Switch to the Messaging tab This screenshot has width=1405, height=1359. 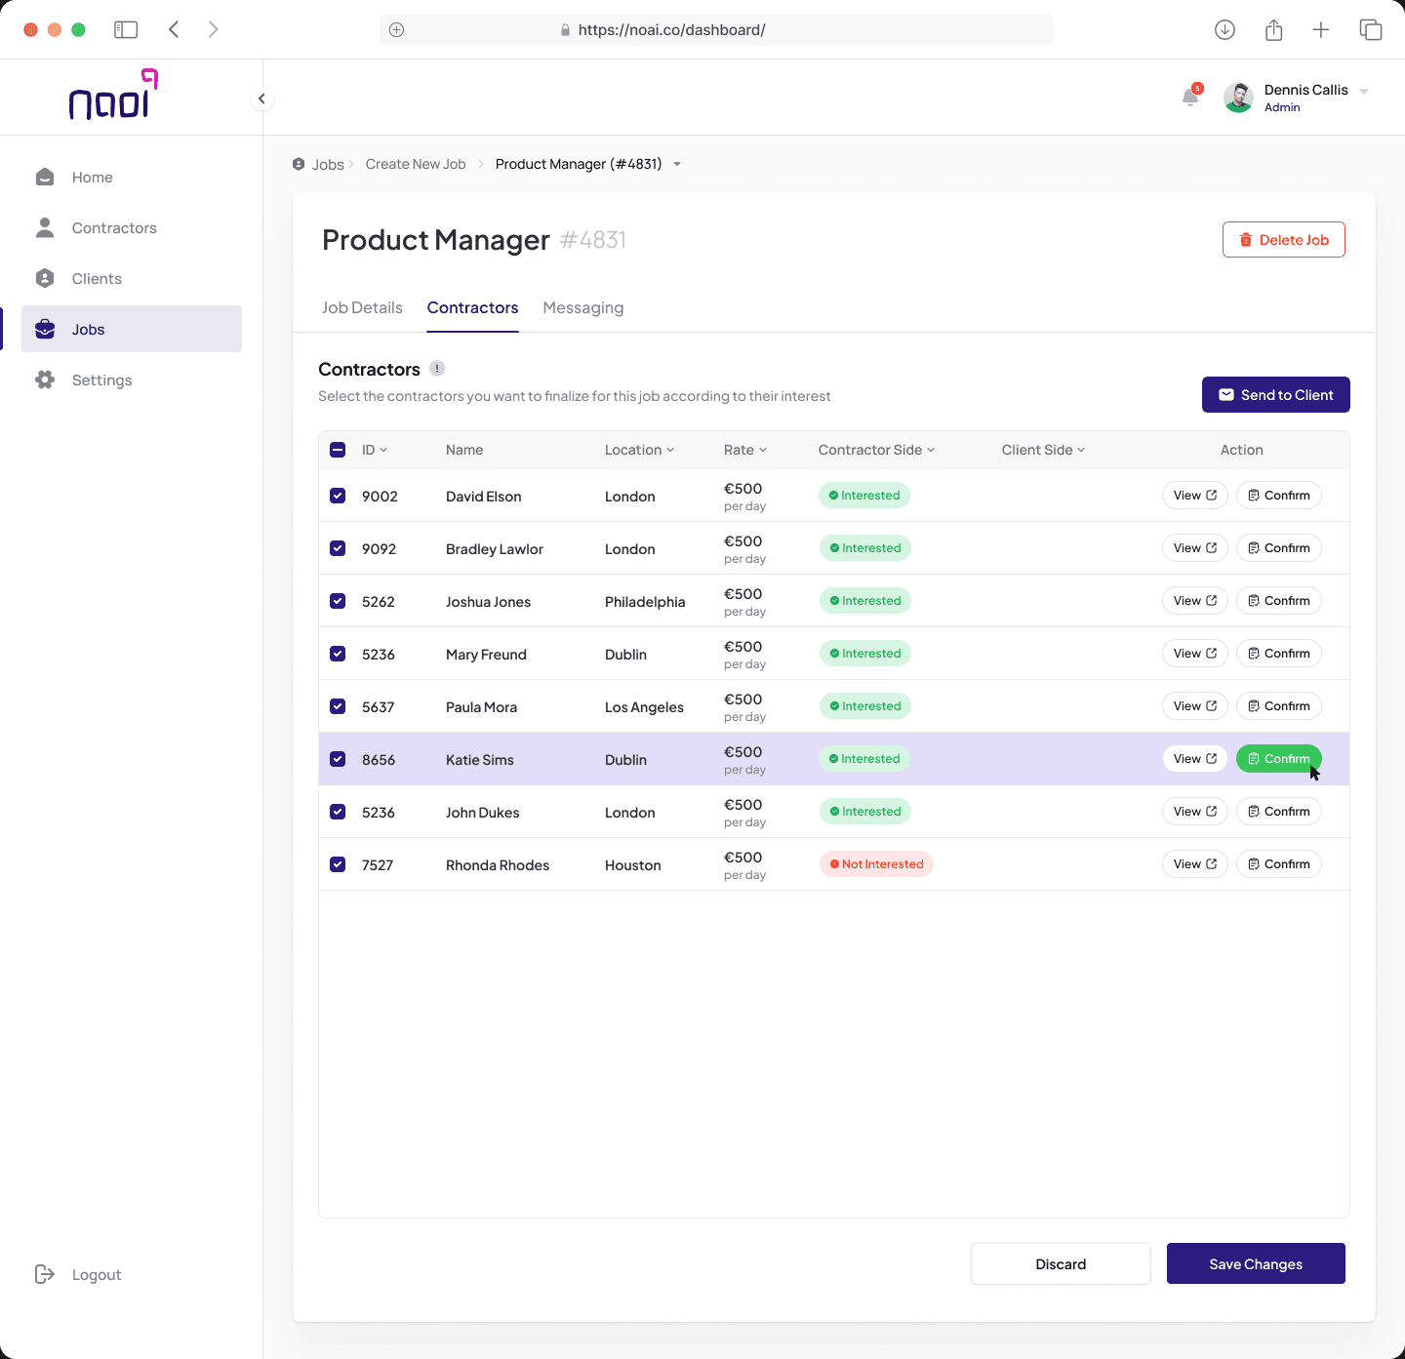pos(583,307)
